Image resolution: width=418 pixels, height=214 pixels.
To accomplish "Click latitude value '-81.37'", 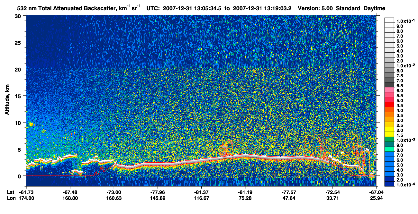I will tap(201, 192).
